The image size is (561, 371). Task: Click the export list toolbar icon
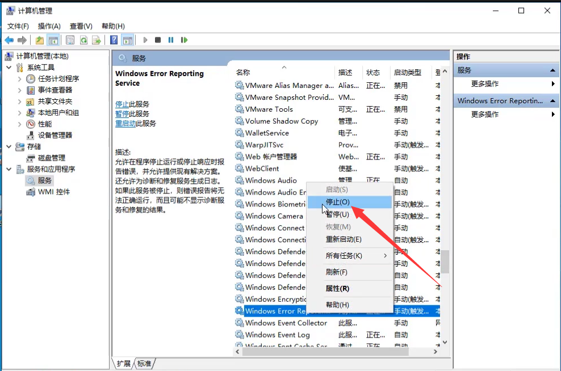pyautogui.click(x=97, y=40)
